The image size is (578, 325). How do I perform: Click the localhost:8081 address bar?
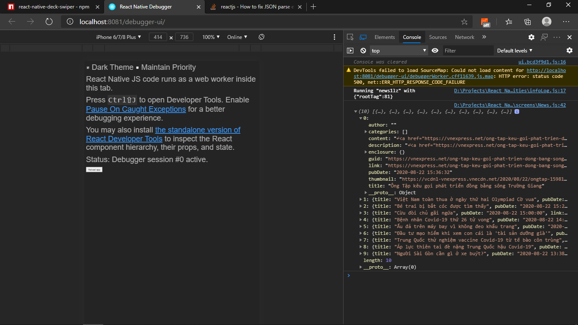tap(267, 22)
